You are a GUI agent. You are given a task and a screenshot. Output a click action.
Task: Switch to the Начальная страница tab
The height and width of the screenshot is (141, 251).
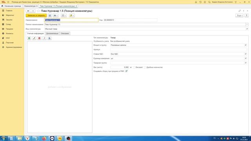pyautogui.click(x=11, y=6)
